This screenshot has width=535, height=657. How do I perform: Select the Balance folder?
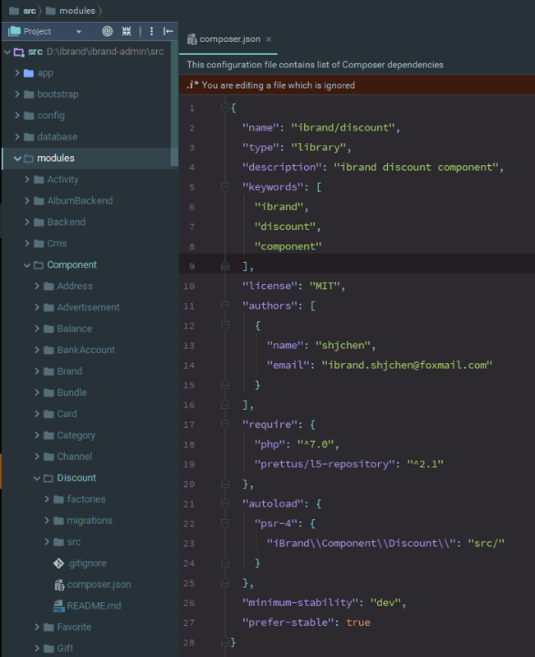tap(74, 329)
